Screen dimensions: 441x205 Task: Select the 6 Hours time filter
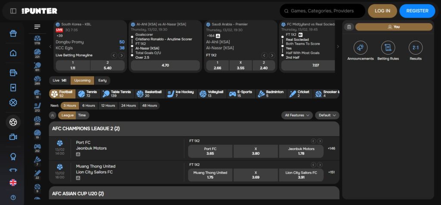pyautogui.click(x=89, y=105)
